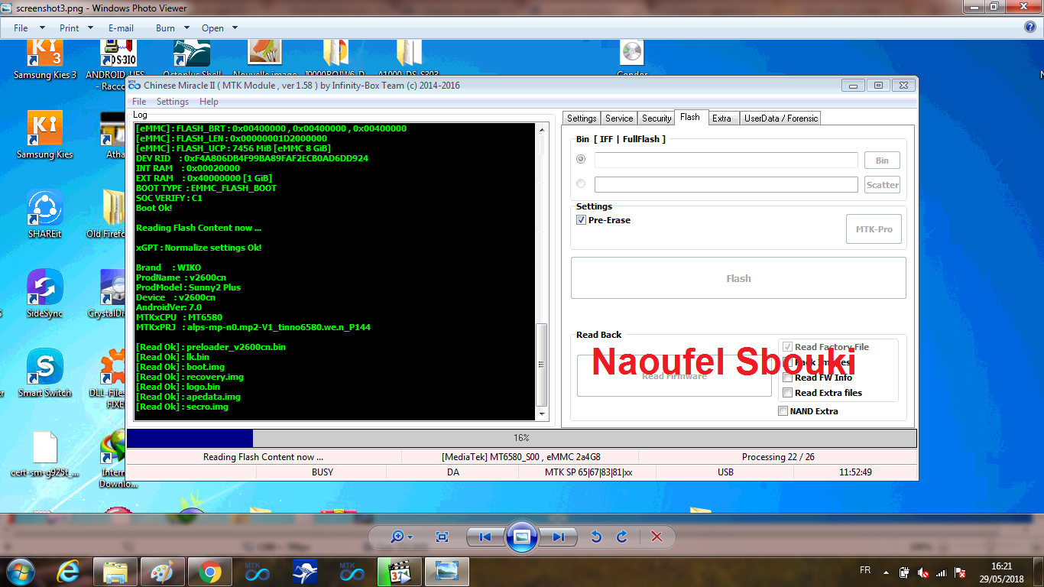Click the log scrollbar down arrow
Image resolution: width=1044 pixels, height=587 pixels.
click(x=542, y=415)
